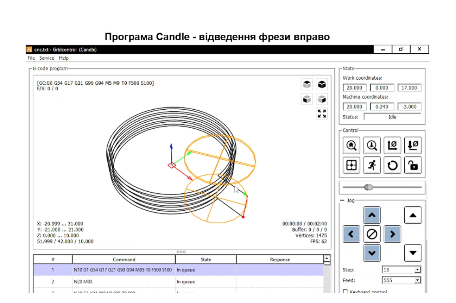
Task: Jog the X axis right
Action: (392, 234)
